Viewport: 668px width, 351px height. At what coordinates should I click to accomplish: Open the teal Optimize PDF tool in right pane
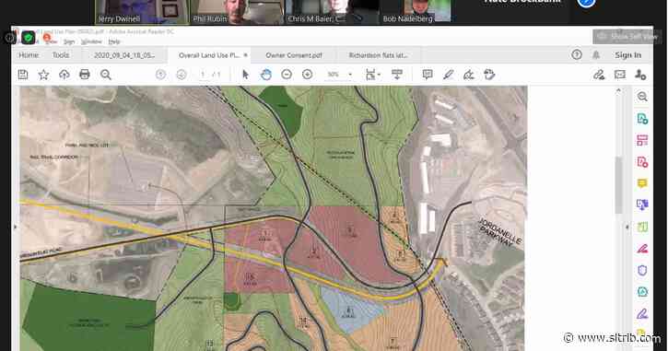(x=642, y=292)
